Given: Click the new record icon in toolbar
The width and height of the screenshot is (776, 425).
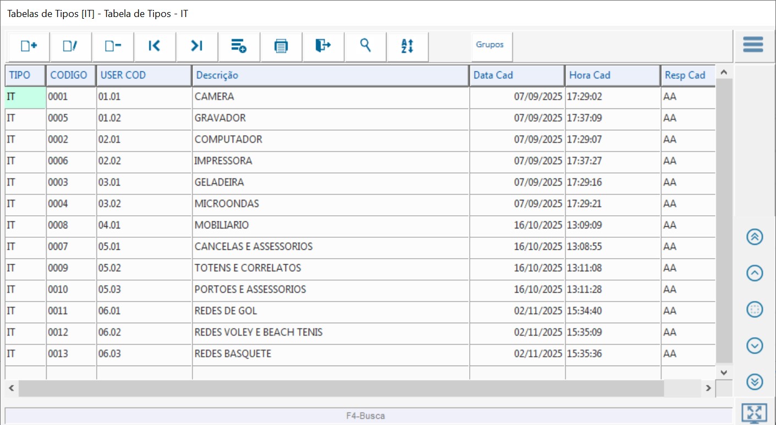Looking at the screenshot, I should (x=29, y=46).
